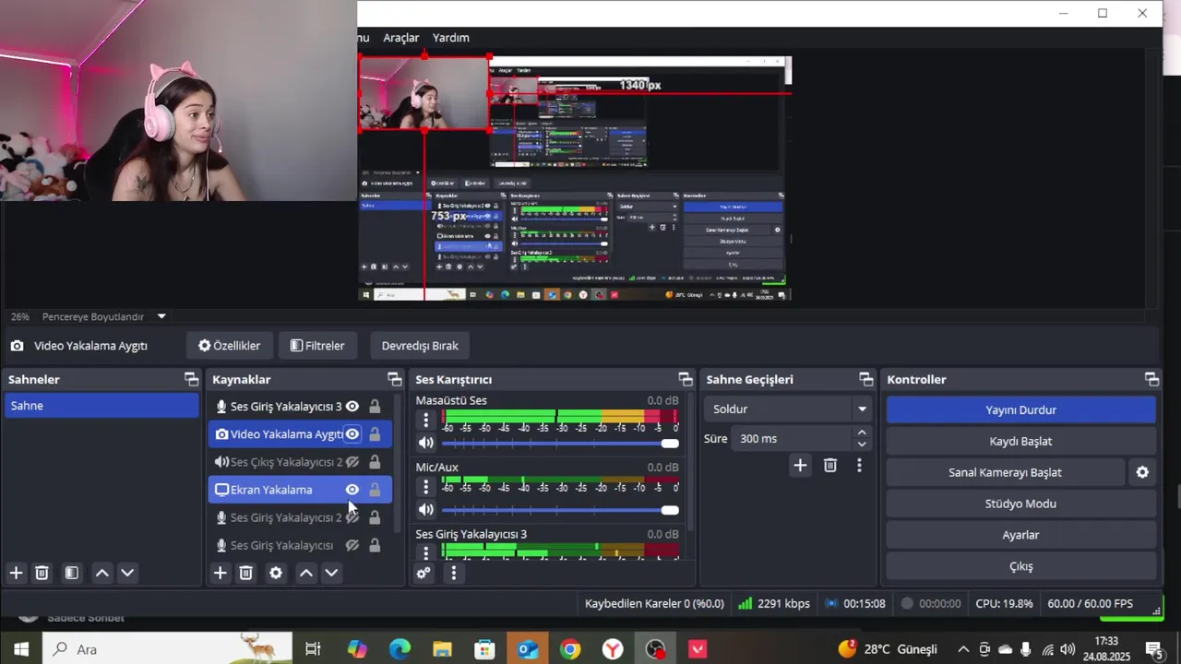The image size is (1181, 664).
Task: Mute Mic/Aux speaker icon
Action: coord(425,509)
